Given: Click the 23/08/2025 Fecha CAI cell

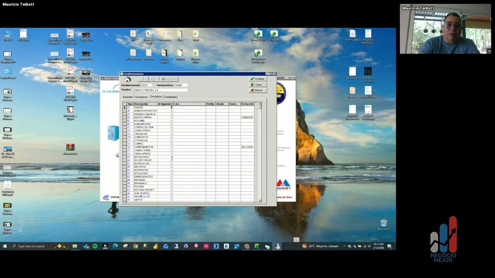Looking at the screenshot, I should point(247,117).
